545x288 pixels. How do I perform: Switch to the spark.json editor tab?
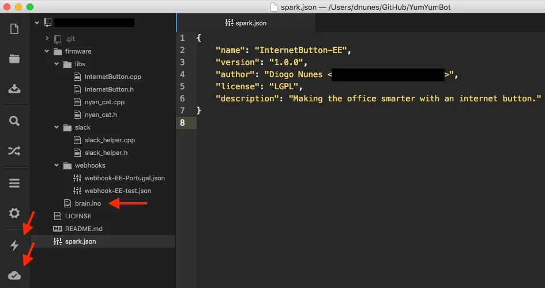point(246,23)
